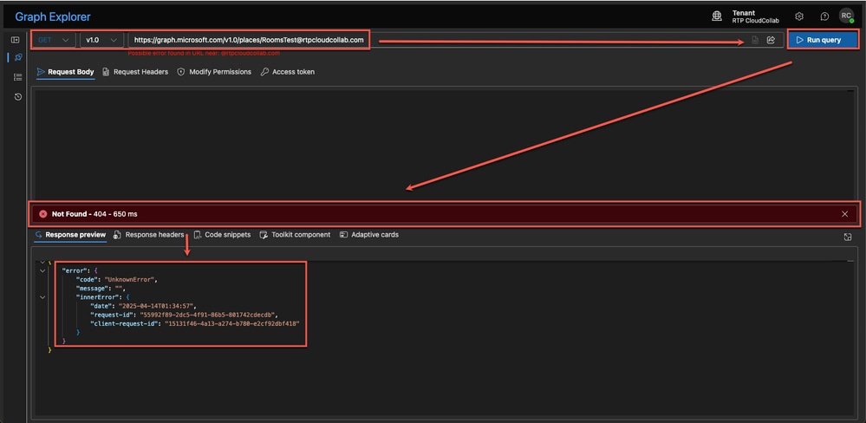Open the Toolkit component tab
Image resolution: width=866 pixels, height=423 pixels.
(295, 235)
